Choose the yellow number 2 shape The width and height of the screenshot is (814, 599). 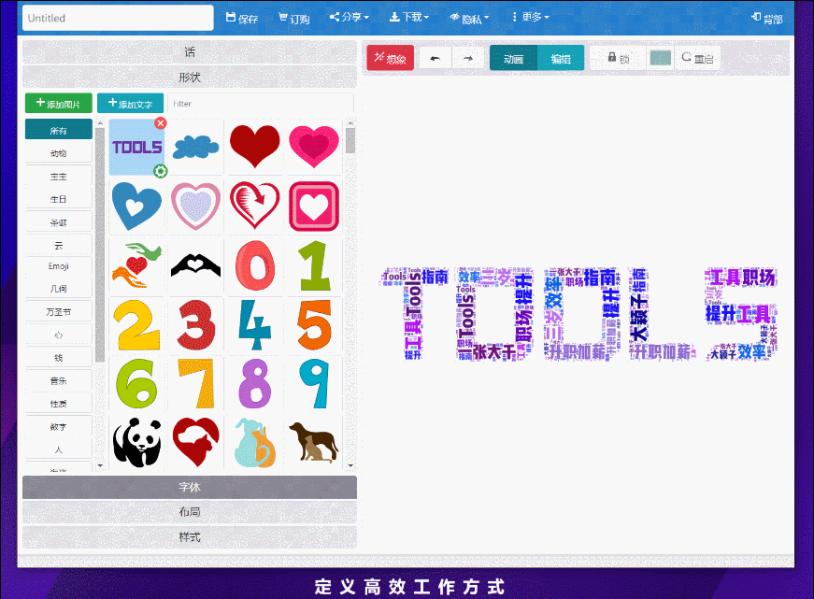(136, 325)
